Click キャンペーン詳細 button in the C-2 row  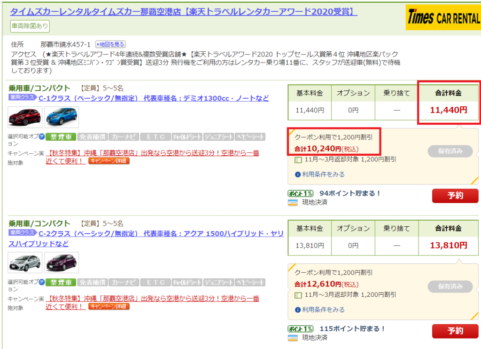[x=109, y=306]
